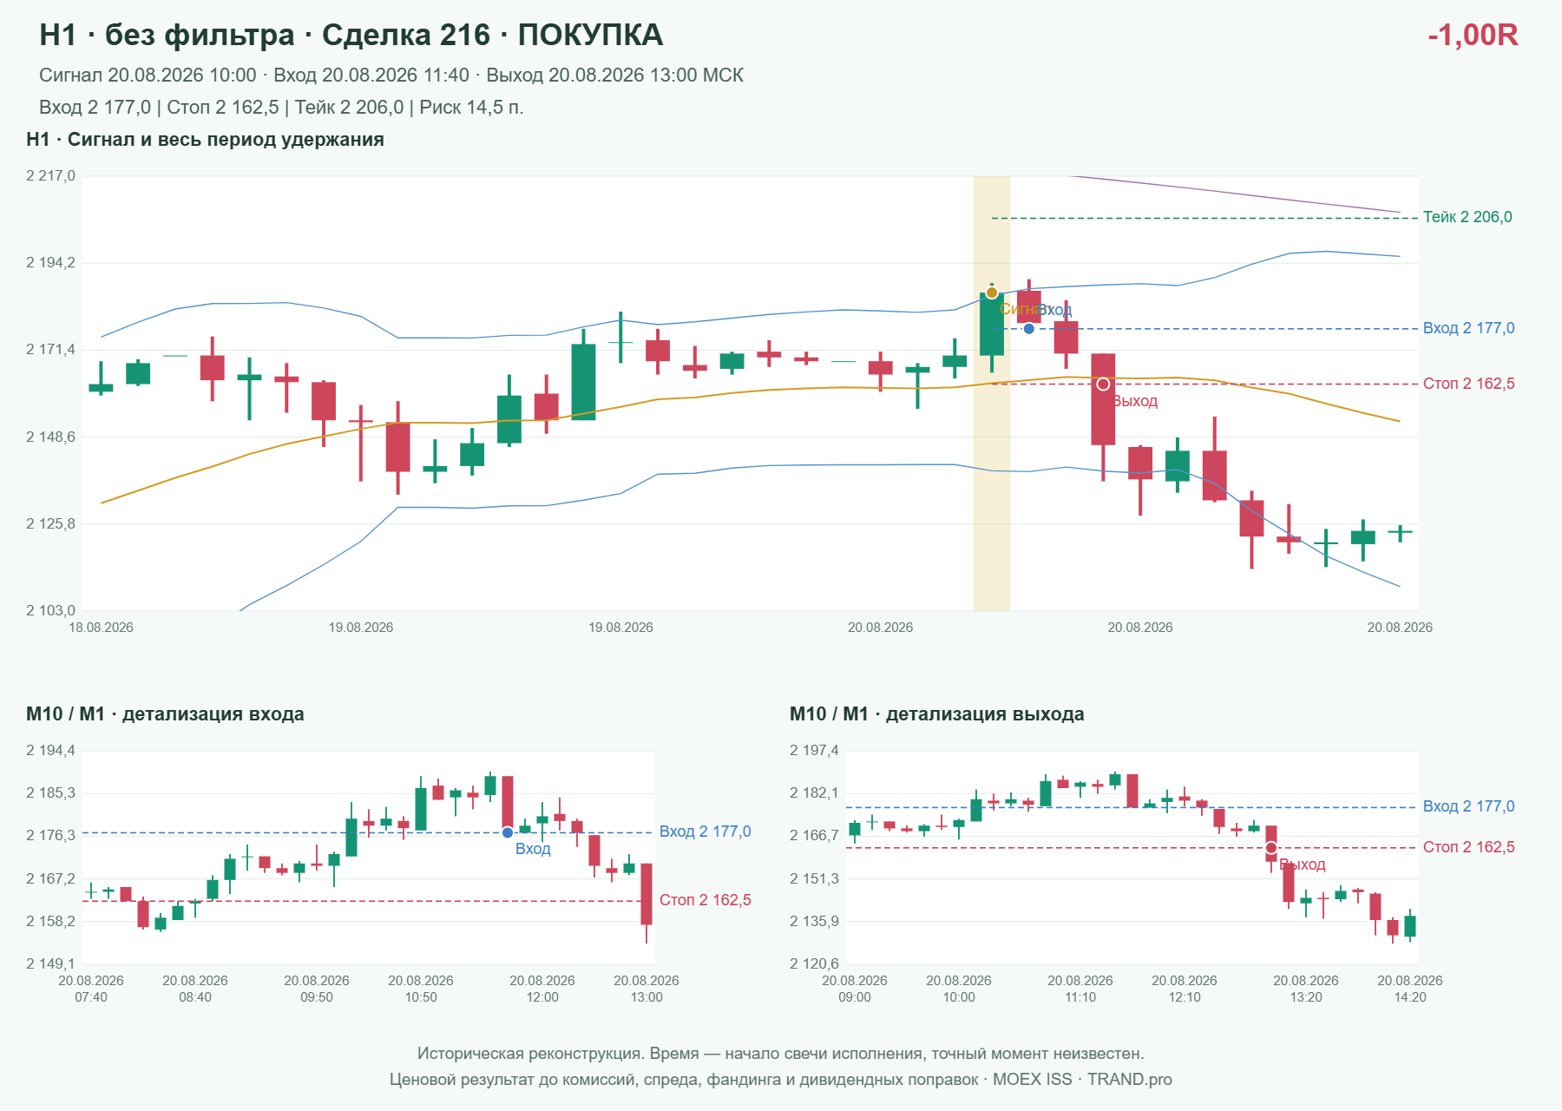Screen dimensions: 1562x1111
Task: Click the trade title 'Сделка 216 · ПОКУПКА'
Action: coord(492,35)
